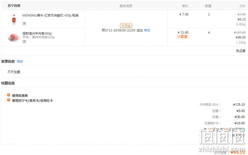
Task: Open MENGNIU蒙牛 红枣风味酸奶 product title
Action: (50, 15)
